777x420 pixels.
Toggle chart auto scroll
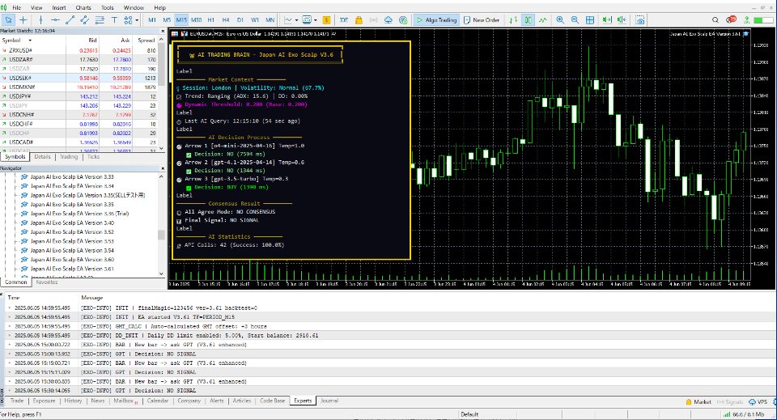pos(606,19)
